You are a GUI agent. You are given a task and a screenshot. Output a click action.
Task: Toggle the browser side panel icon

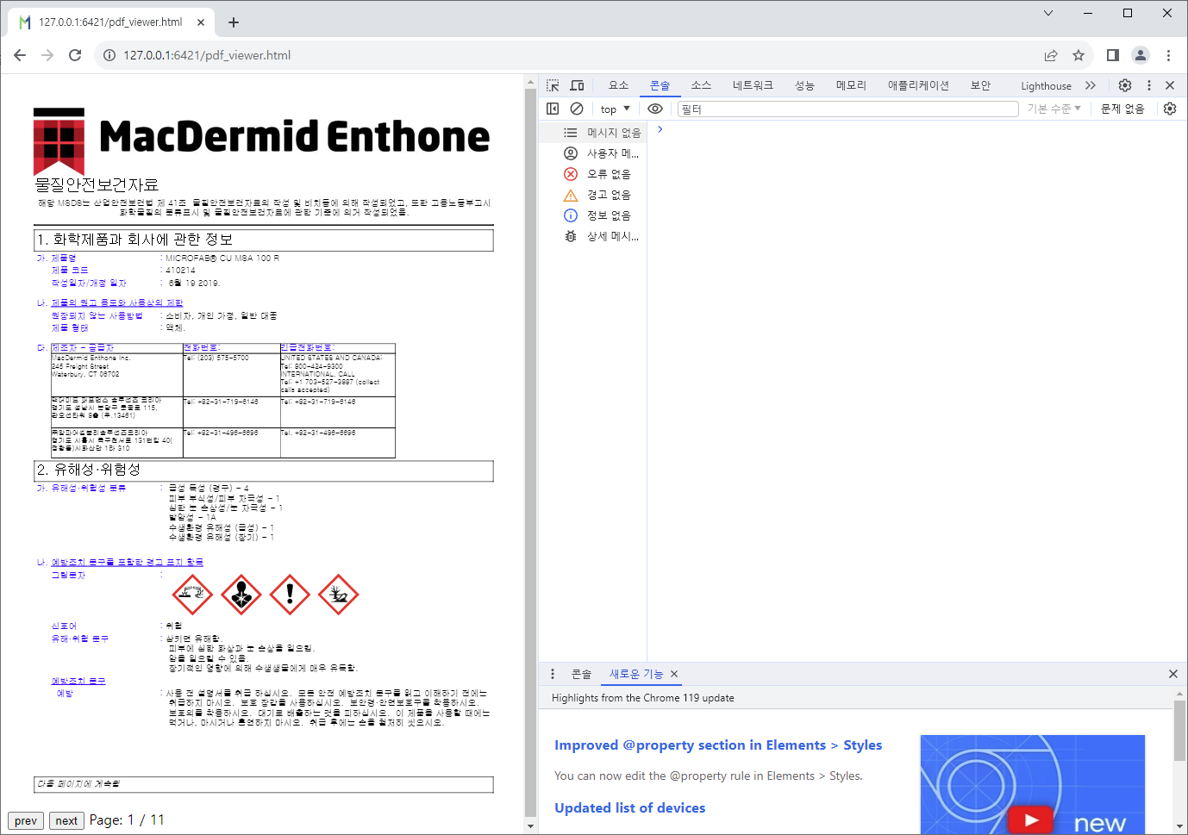[x=1113, y=55]
